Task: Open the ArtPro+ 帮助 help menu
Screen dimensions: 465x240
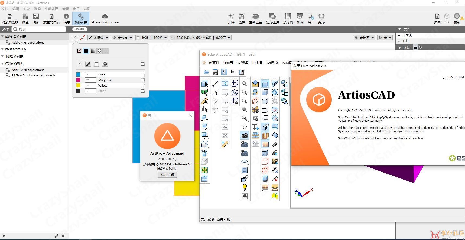Action: pyautogui.click(x=87, y=9)
